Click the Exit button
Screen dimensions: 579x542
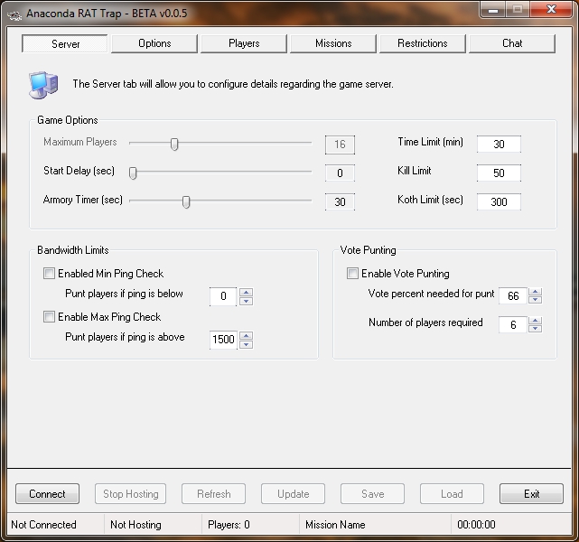point(531,493)
